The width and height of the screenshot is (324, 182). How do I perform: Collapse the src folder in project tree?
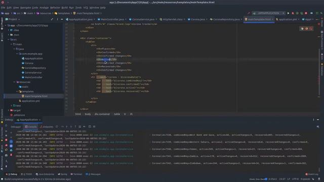tap(9, 39)
